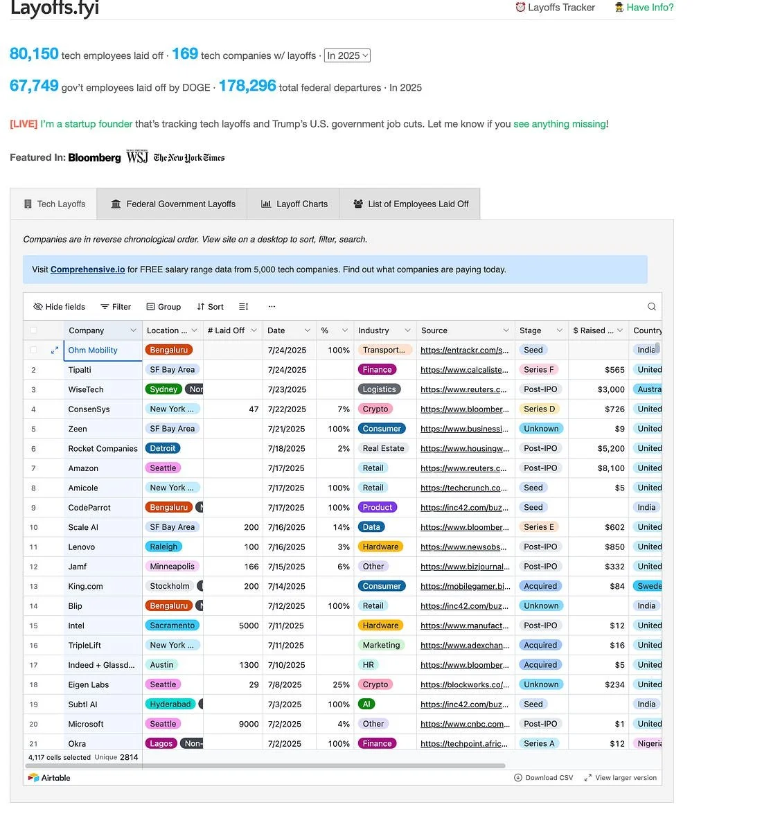762x816 pixels.
Task: Click the Series E stage tag for Scale AI
Action: (x=538, y=527)
